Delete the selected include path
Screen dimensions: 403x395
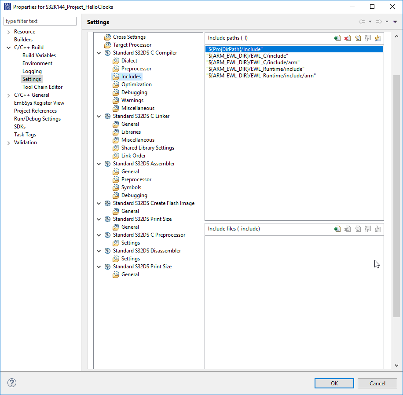348,38
